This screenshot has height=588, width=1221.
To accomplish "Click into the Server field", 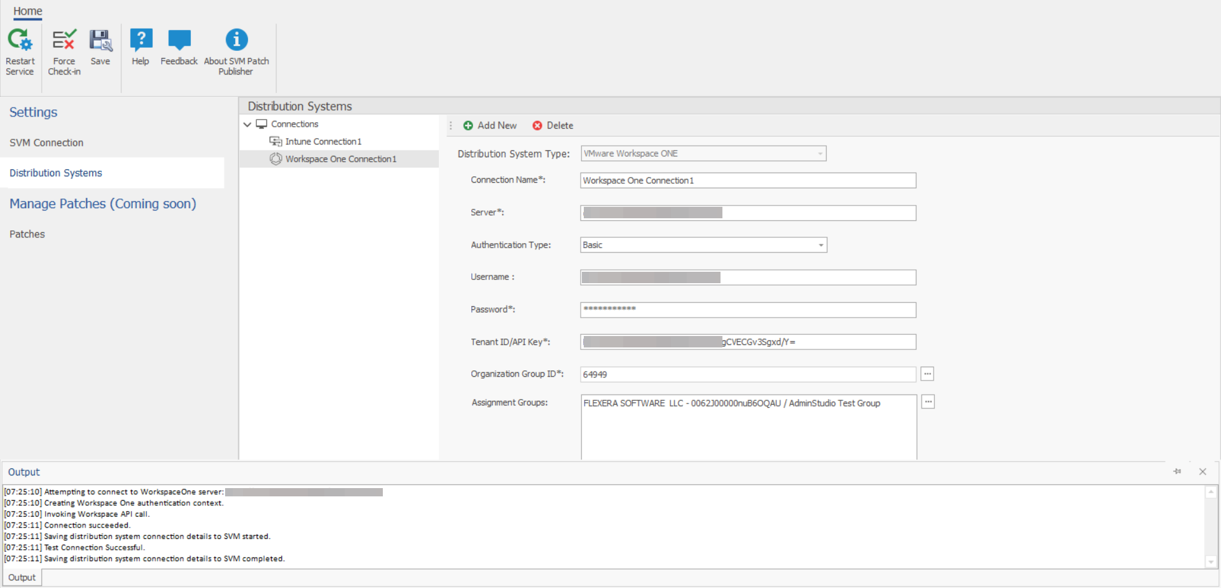I will tap(748, 213).
